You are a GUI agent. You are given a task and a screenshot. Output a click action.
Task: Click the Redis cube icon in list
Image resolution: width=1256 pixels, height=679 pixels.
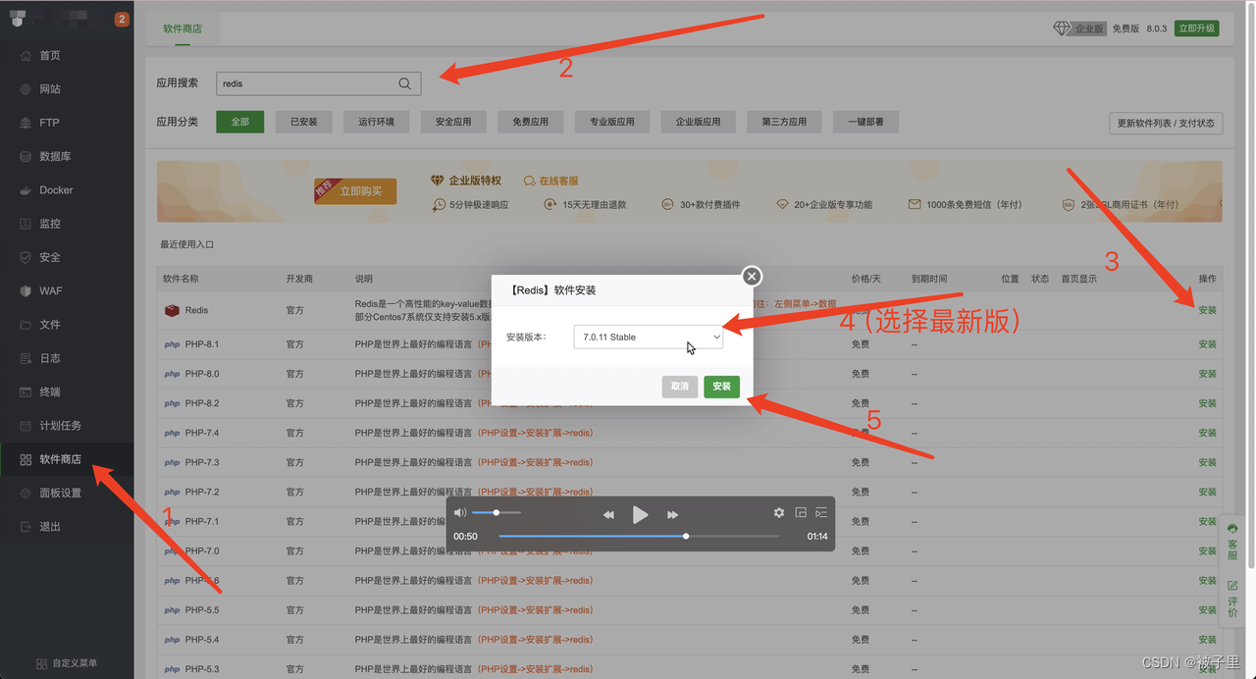click(172, 310)
